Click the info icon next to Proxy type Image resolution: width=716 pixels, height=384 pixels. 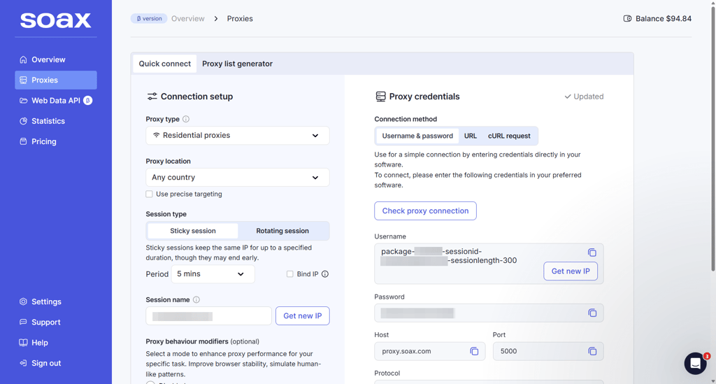coord(186,119)
